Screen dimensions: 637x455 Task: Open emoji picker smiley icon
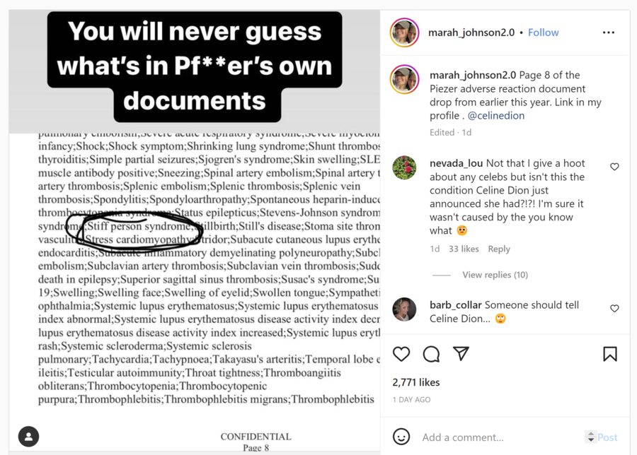401,437
